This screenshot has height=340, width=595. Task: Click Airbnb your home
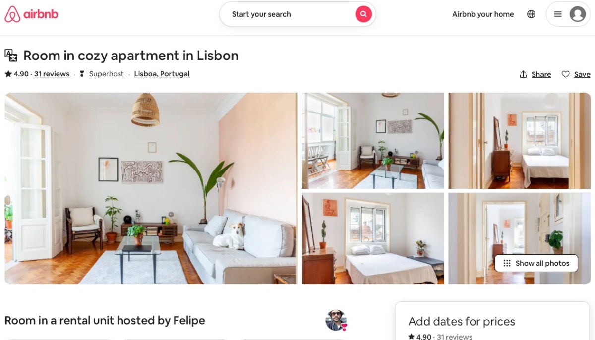pyautogui.click(x=483, y=14)
